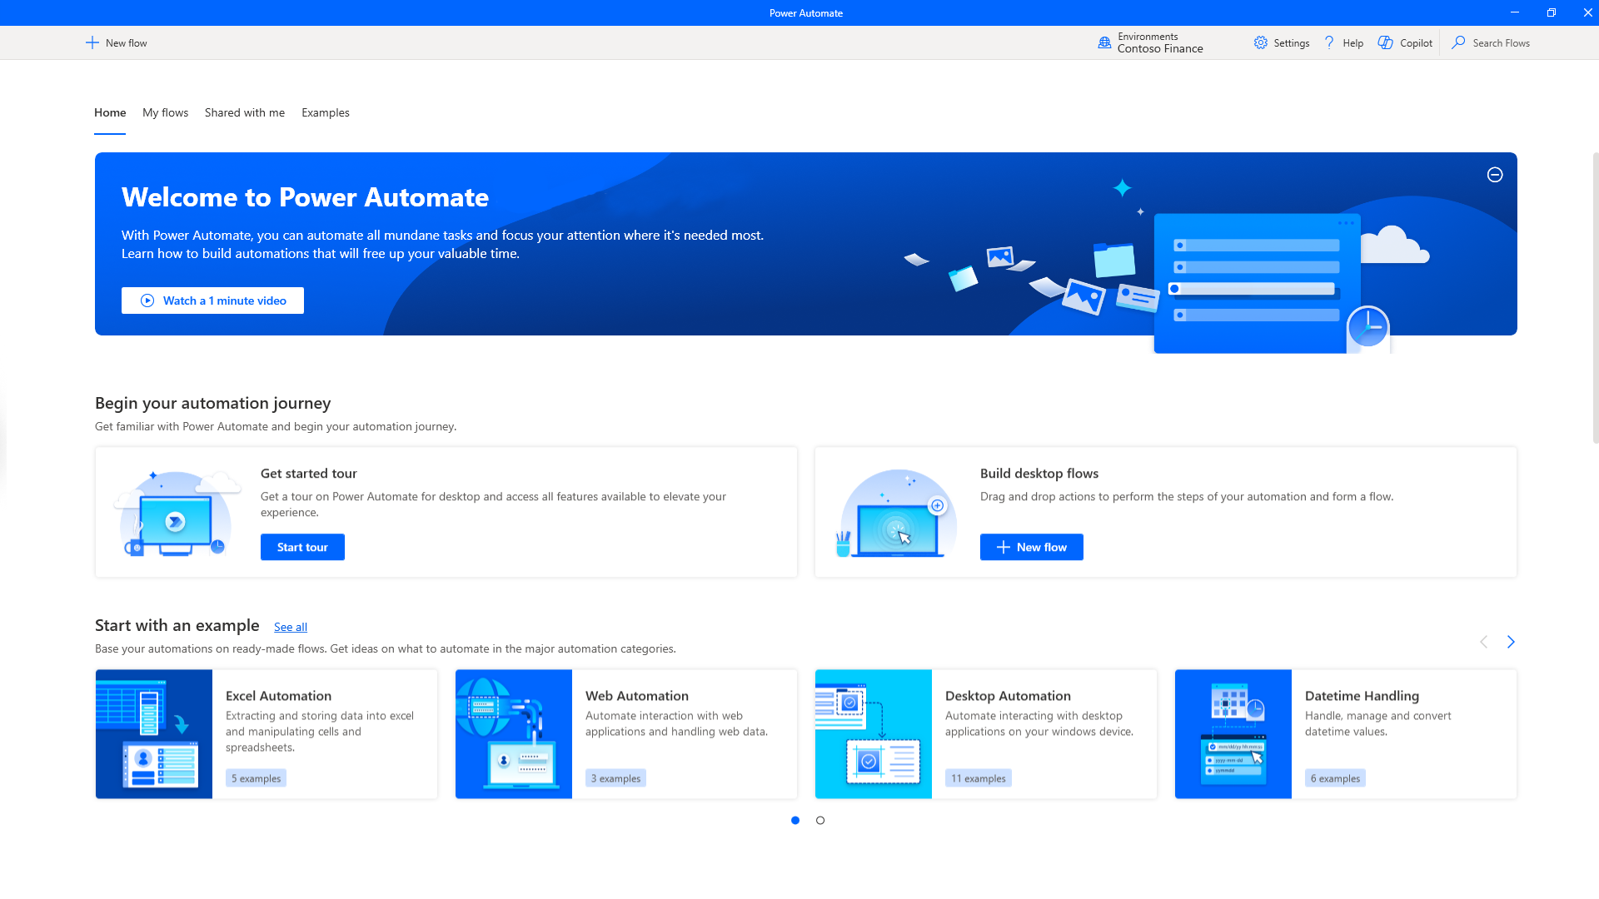This screenshot has width=1599, height=899.
Task: Open the Excel Automation example thumbnail image
Action: point(153,733)
